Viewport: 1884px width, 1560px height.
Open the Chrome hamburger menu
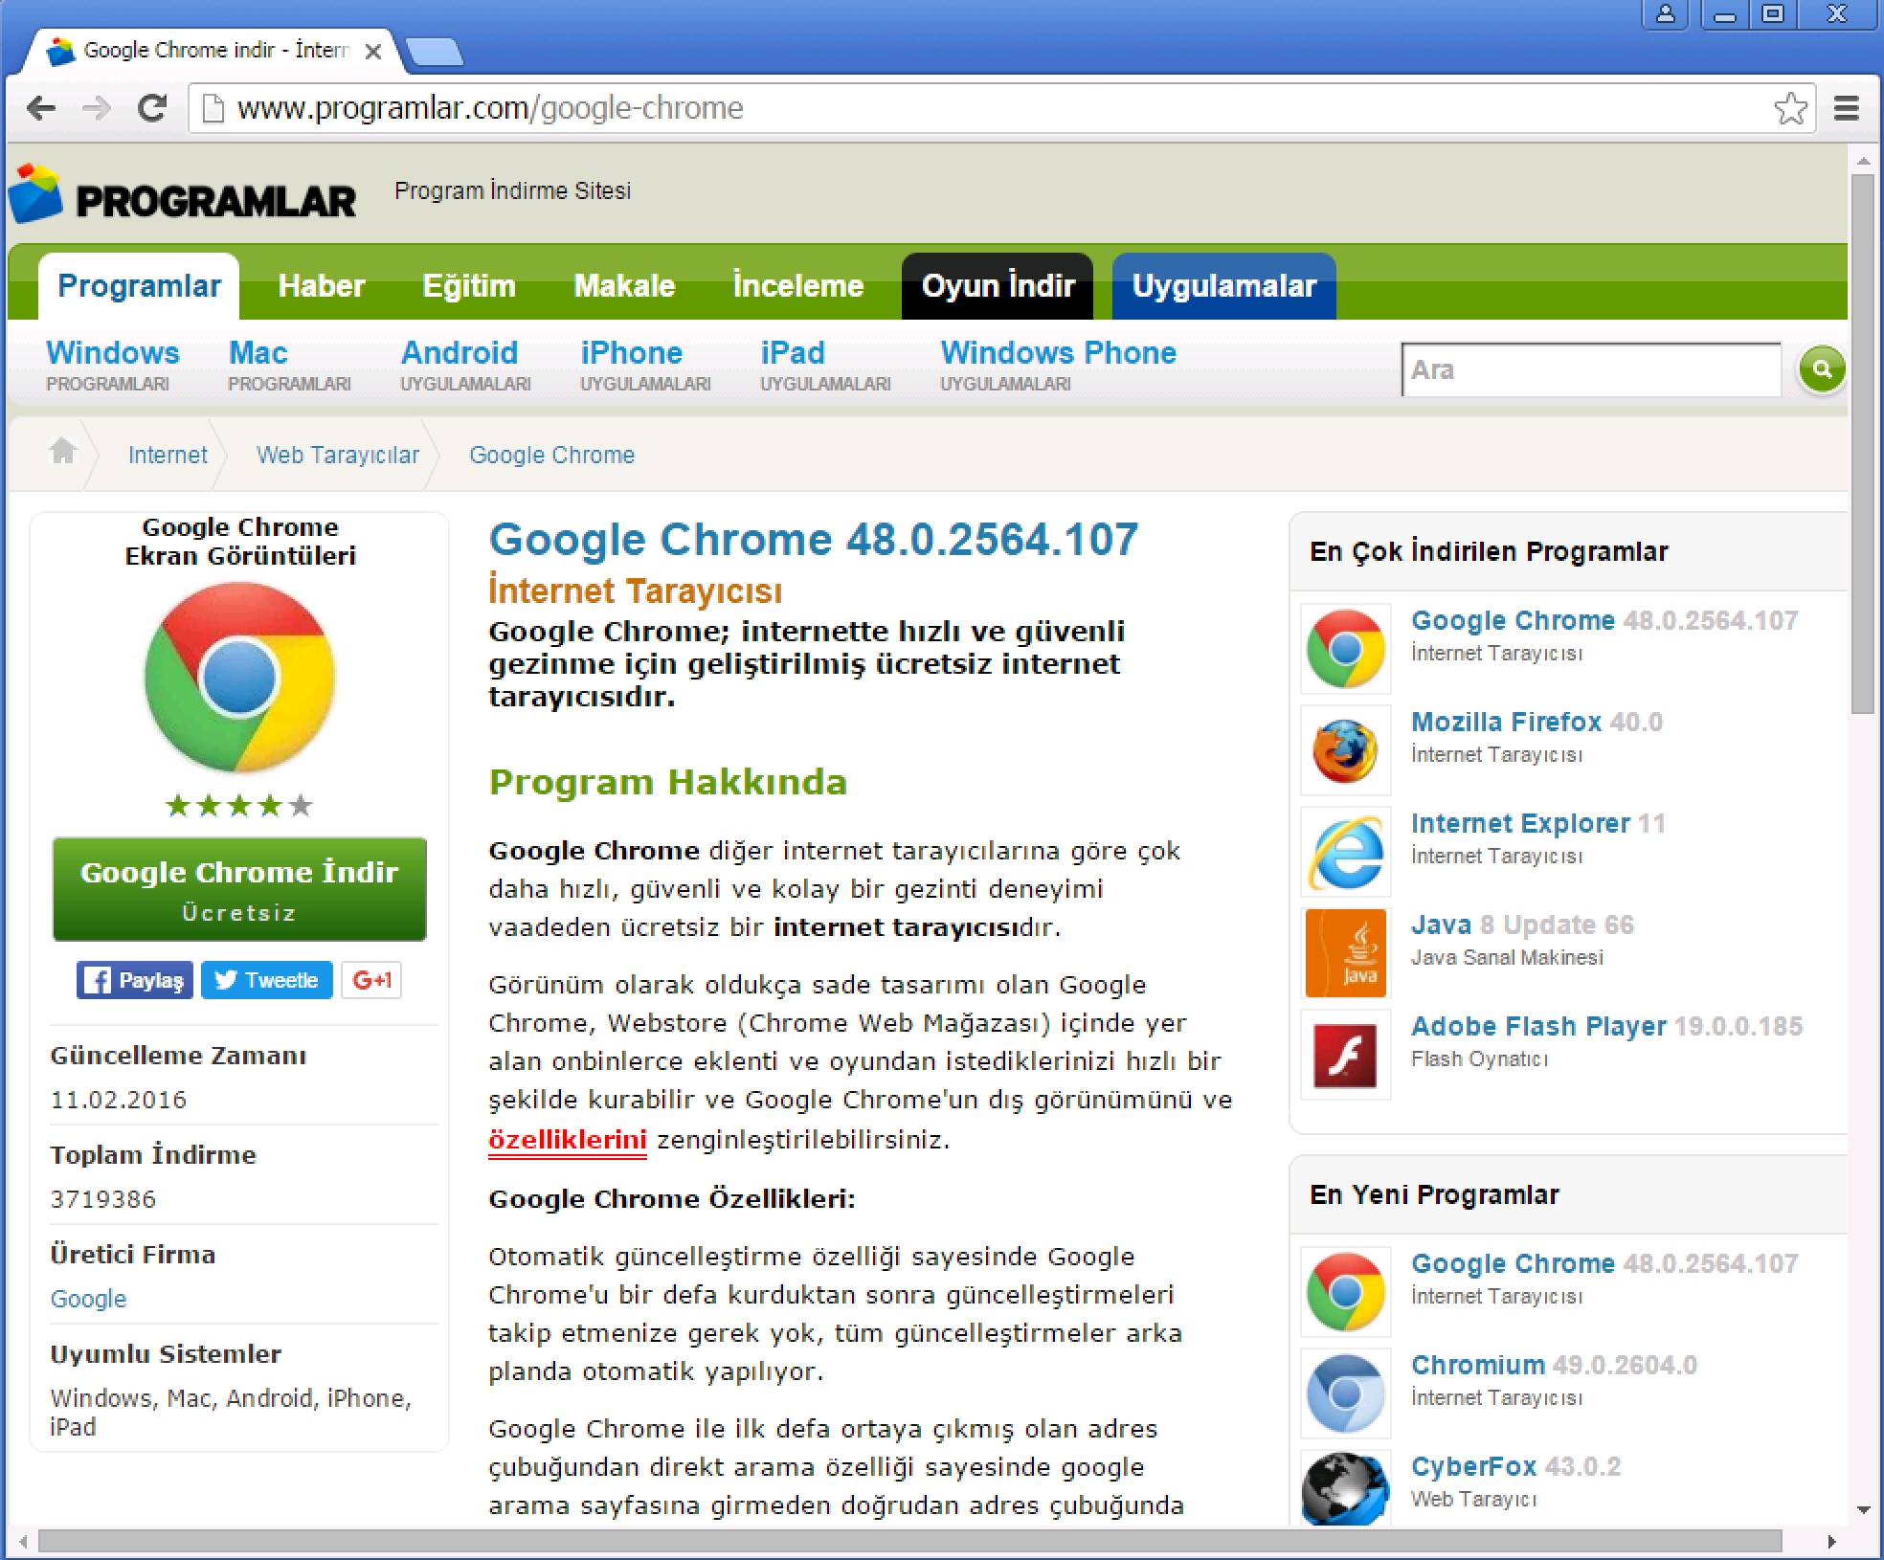1847,108
